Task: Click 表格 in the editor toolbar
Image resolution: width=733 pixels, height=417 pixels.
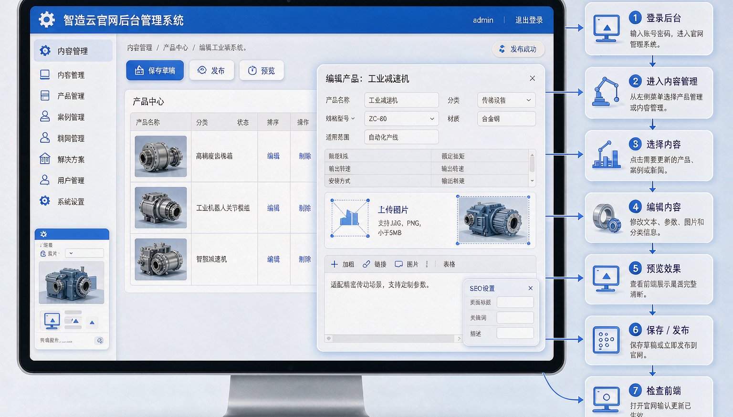Action: [x=449, y=264]
